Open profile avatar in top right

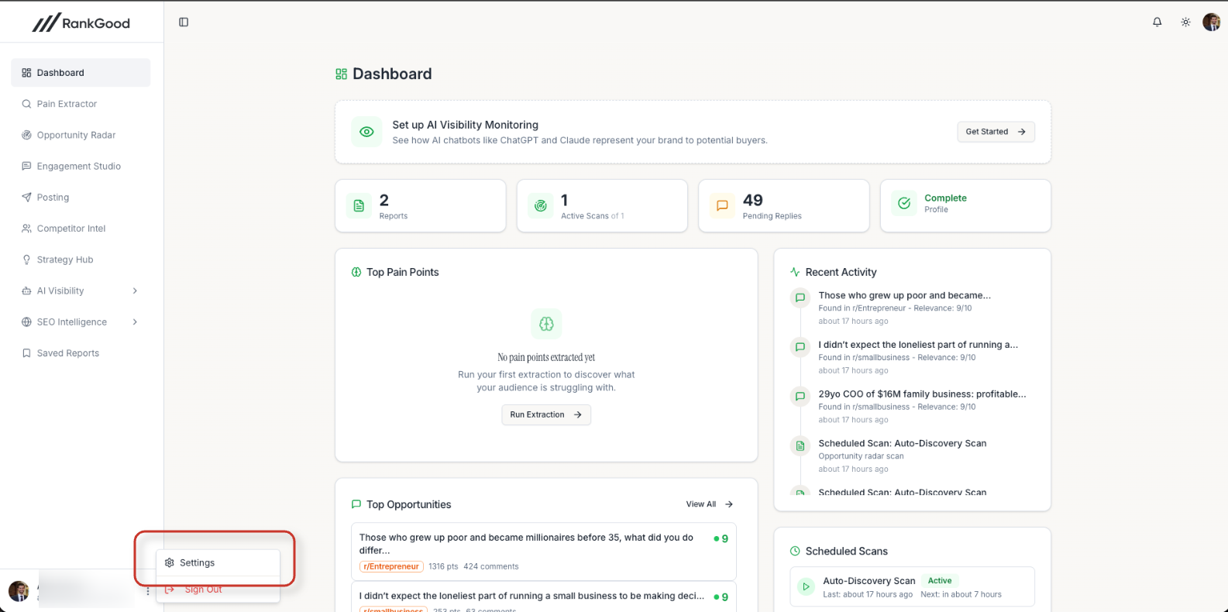coord(1211,22)
